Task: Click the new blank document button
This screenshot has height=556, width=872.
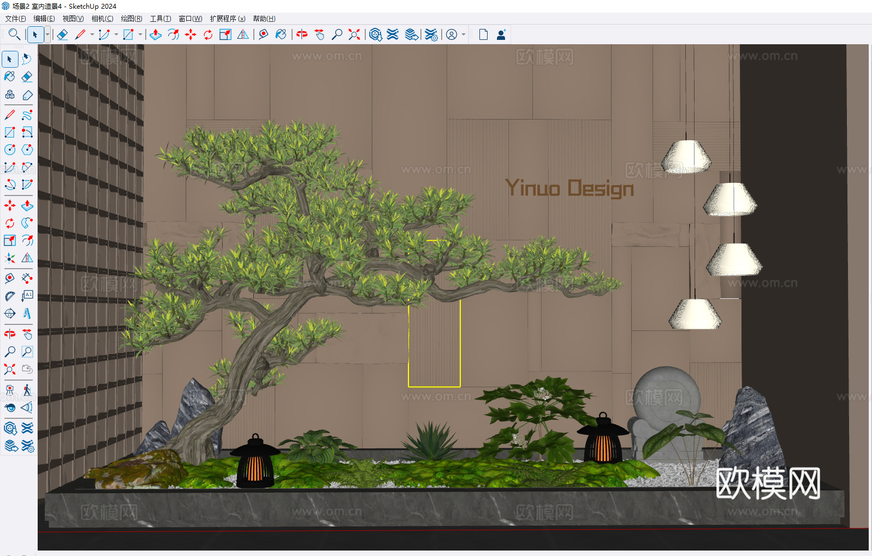Action: click(x=483, y=34)
